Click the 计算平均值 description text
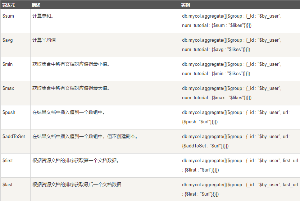The width and height of the screenshot is (300, 201). [x=44, y=40]
